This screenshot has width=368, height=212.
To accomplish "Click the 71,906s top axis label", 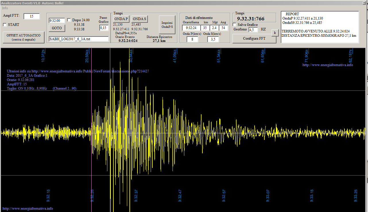I will pyautogui.click(x=306, y=56).
